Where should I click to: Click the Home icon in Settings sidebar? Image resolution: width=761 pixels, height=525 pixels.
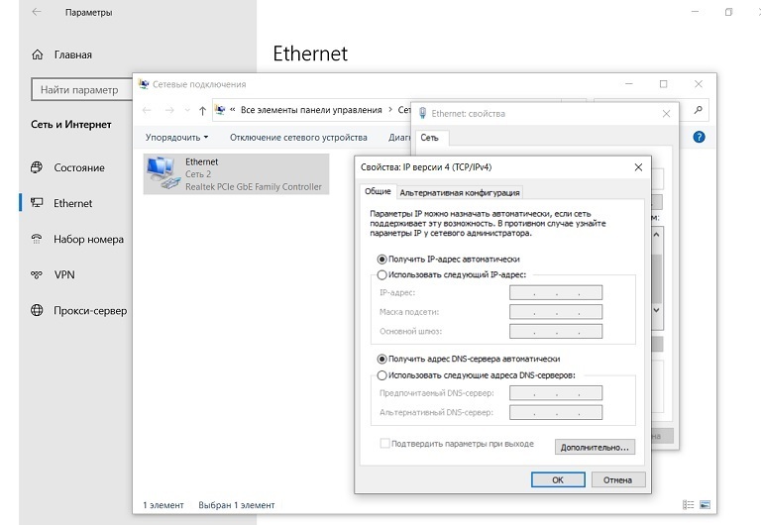[38, 54]
